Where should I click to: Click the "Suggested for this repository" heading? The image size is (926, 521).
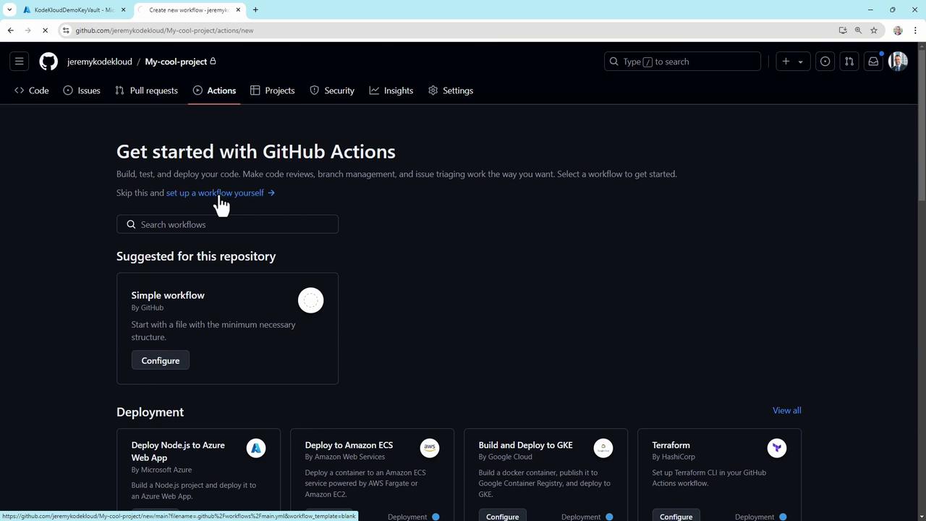(x=196, y=256)
